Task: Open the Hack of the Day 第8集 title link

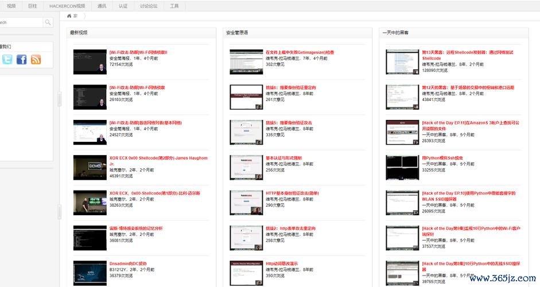Action: (471, 266)
